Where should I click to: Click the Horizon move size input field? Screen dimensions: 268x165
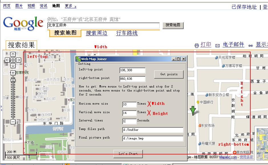(129, 104)
